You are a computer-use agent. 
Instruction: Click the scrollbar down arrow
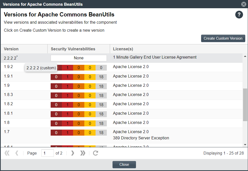tap(245, 145)
